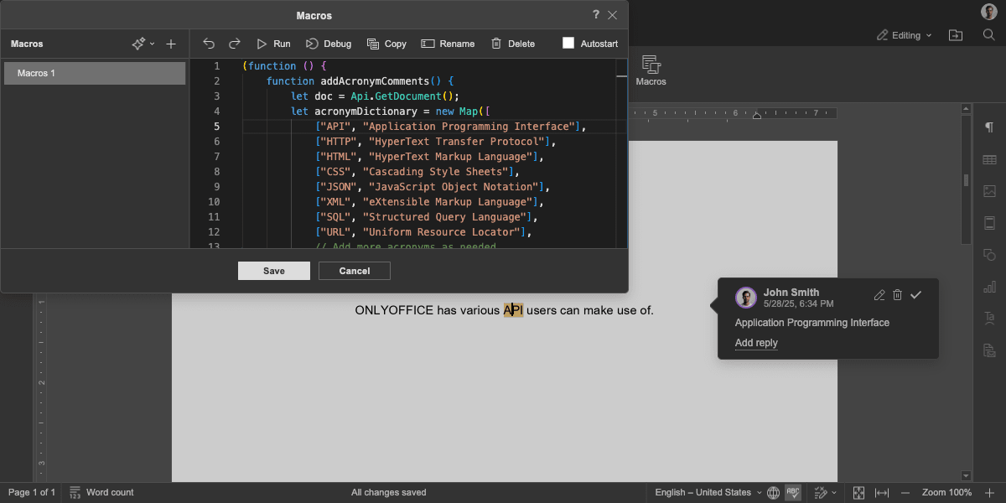Open the AI sparkle macro generator
This screenshot has width=1006, height=503.
(139, 44)
